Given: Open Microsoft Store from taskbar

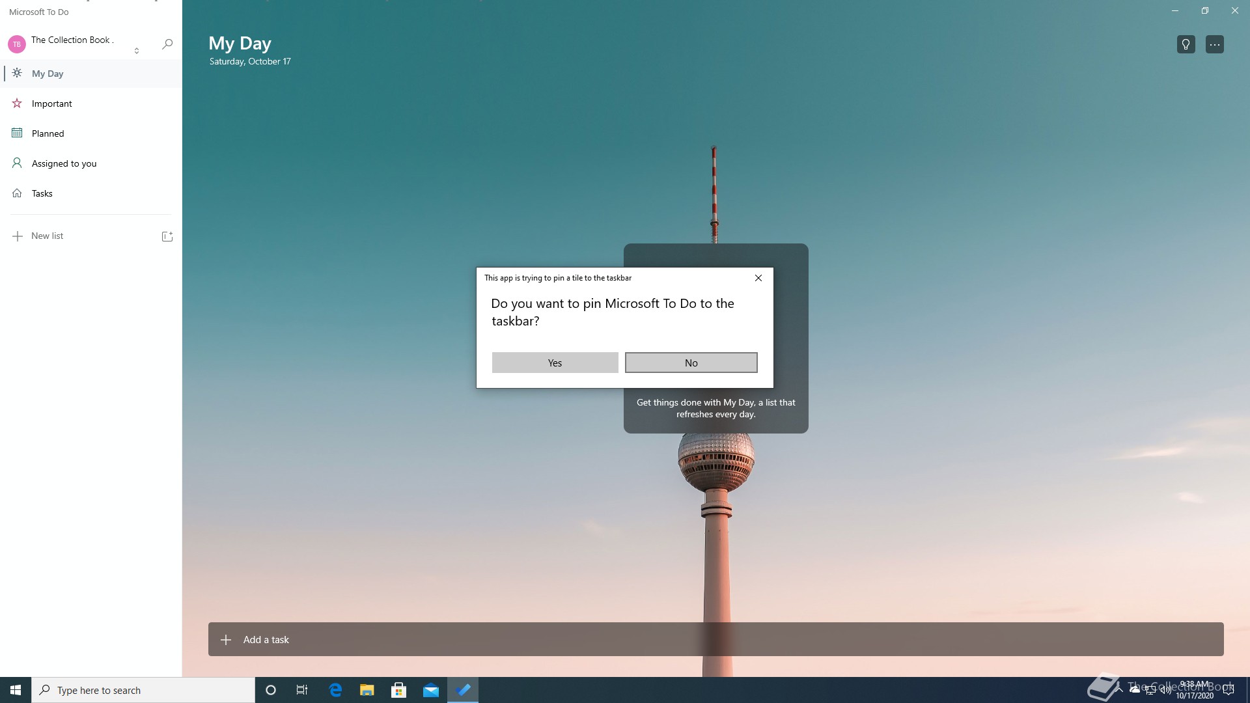Looking at the screenshot, I should coord(399,690).
